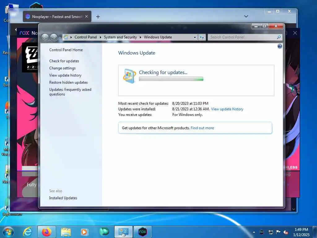Open Action Center flag icon
This screenshot has height=238, width=317.
tap(278, 232)
